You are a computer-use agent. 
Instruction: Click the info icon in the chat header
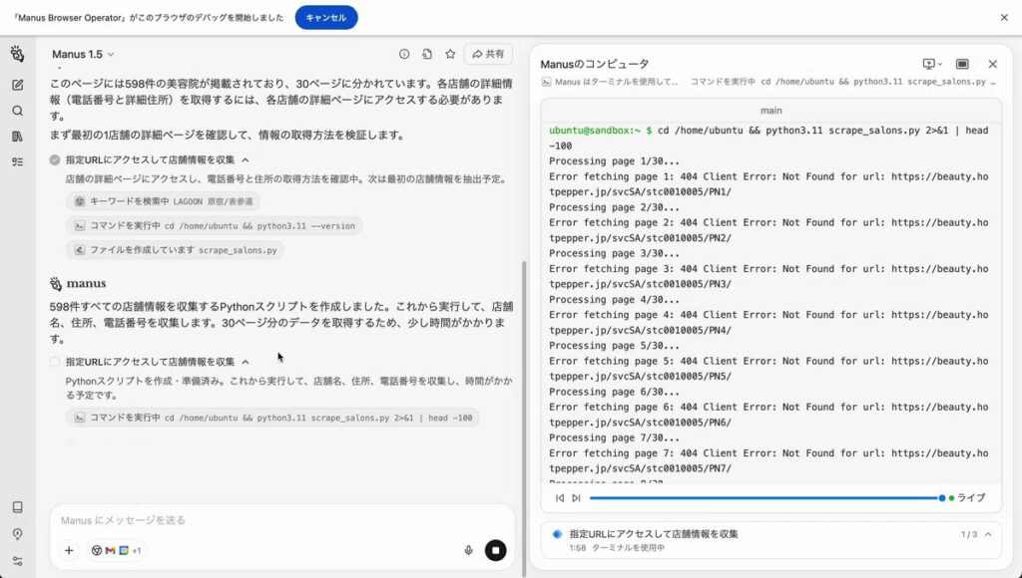tap(404, 54)
